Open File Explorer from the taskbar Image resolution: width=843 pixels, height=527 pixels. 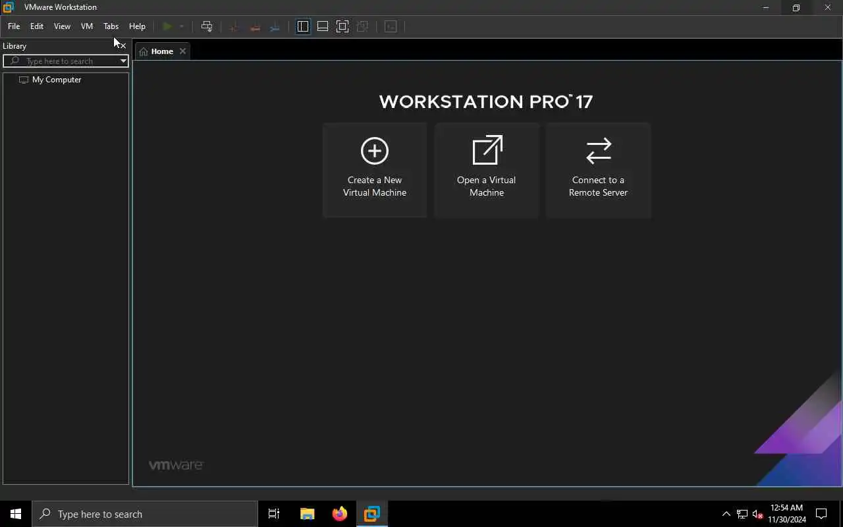(308, 514)
